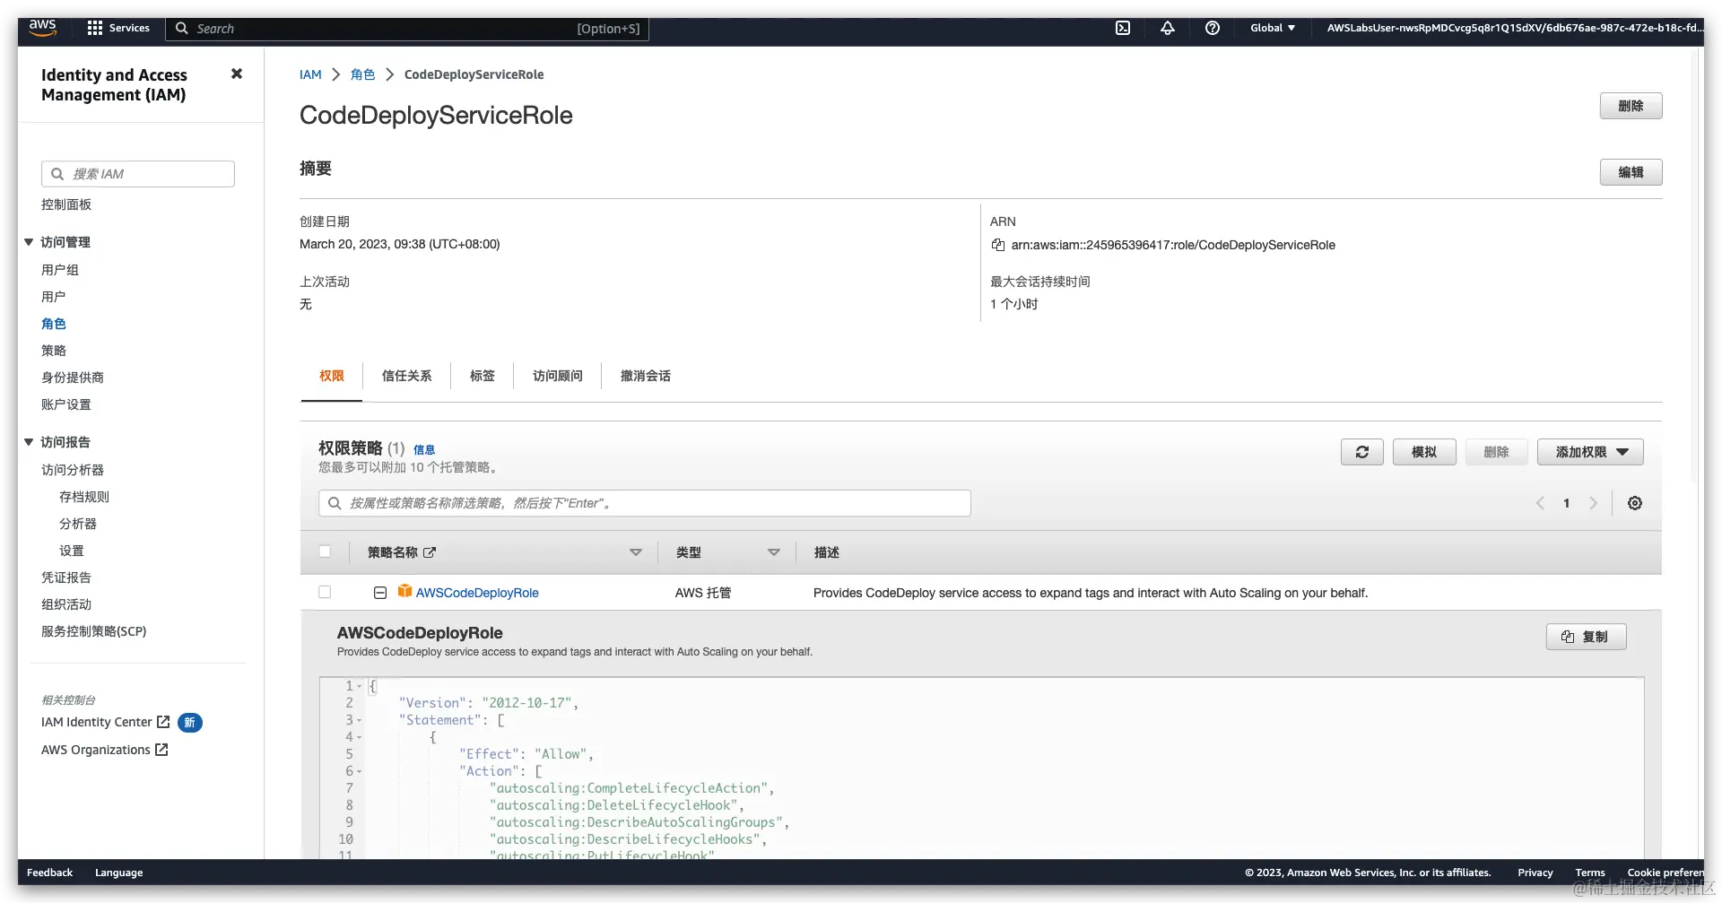Screen dimensions: 1722x903
Task: Open the Terms footer link
Action: 1590,873
